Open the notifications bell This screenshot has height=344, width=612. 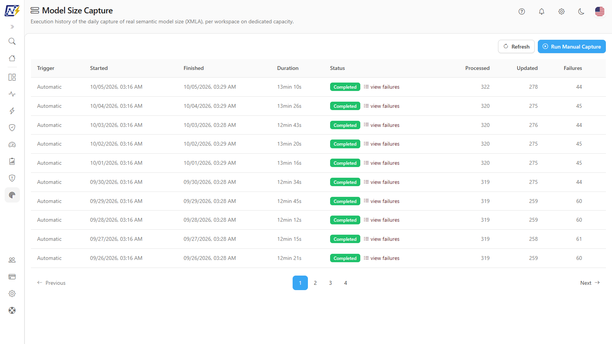click(542, 11)
